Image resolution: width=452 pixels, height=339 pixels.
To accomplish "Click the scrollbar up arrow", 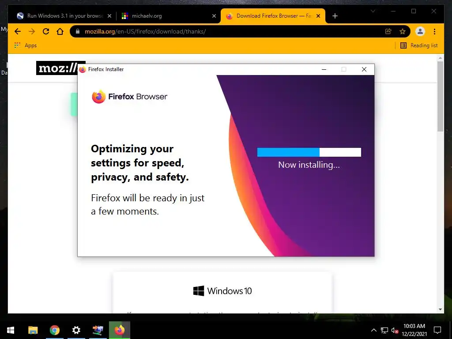I will 440,58.
